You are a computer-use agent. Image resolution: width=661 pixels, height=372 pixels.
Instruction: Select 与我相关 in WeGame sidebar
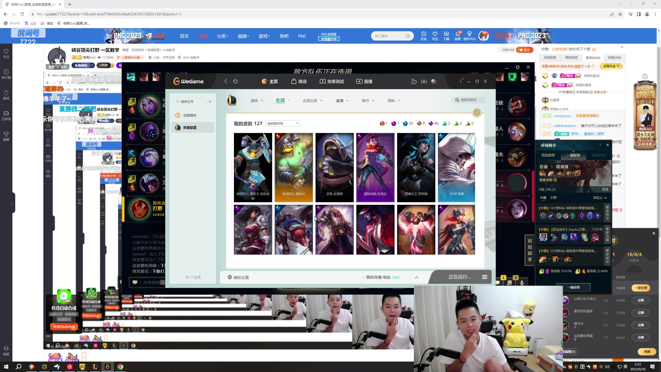[x=193, y=115]
